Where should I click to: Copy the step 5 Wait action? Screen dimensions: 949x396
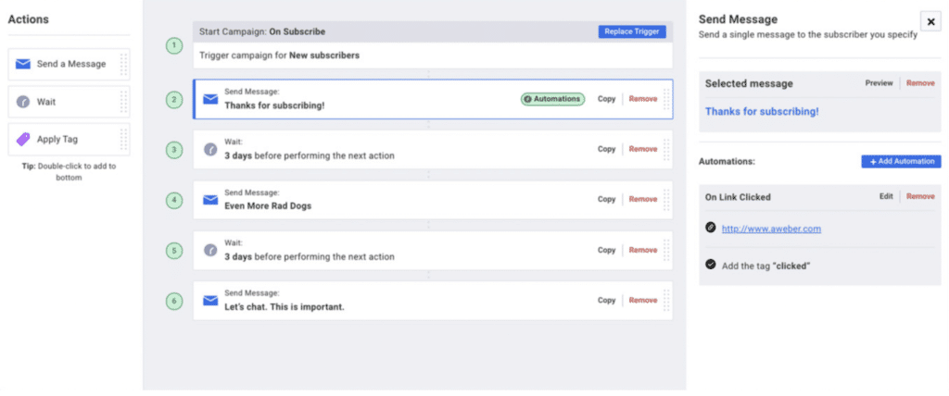[606, 250]
